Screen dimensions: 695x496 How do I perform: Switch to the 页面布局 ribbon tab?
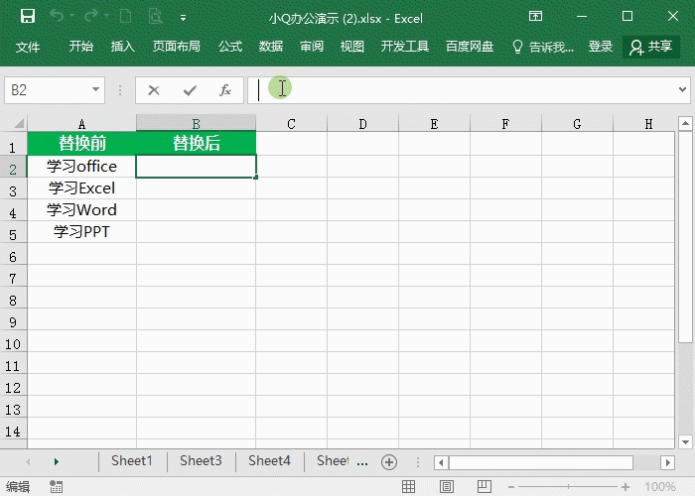(x=177, y=46)
